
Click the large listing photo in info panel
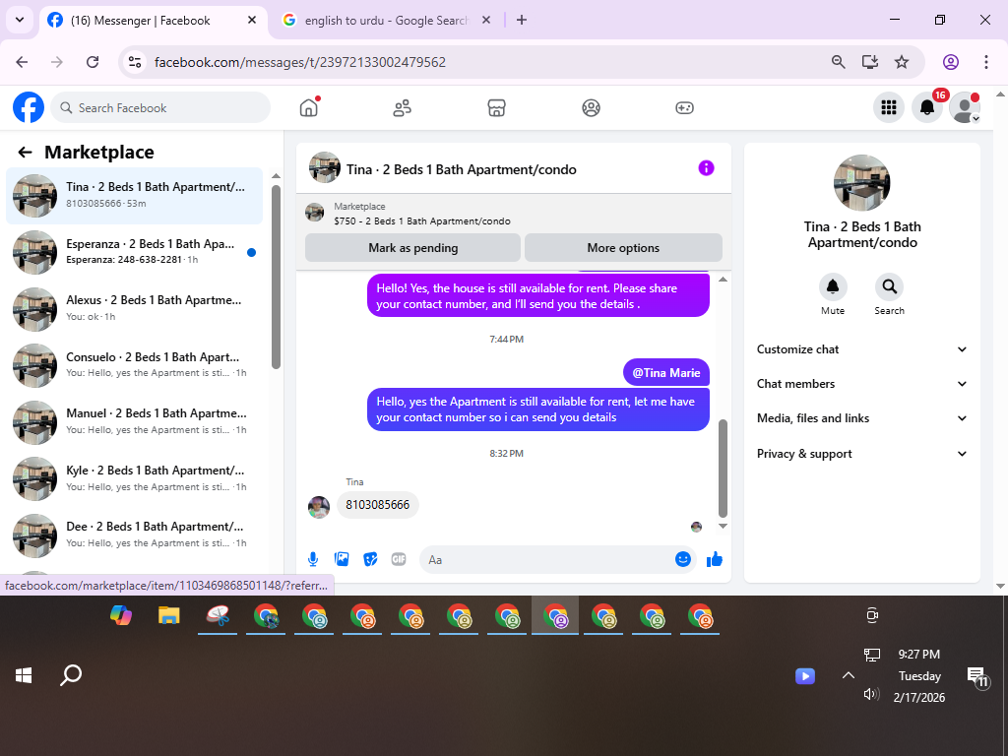pos(861,182)
